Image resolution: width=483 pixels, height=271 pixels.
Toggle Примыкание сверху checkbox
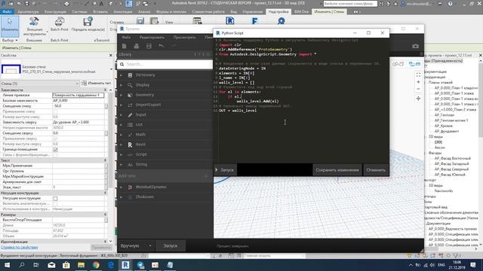tap(55, 139)
